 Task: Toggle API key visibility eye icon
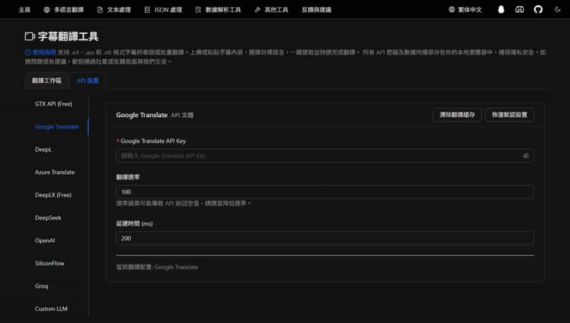(x=525, y=156)
